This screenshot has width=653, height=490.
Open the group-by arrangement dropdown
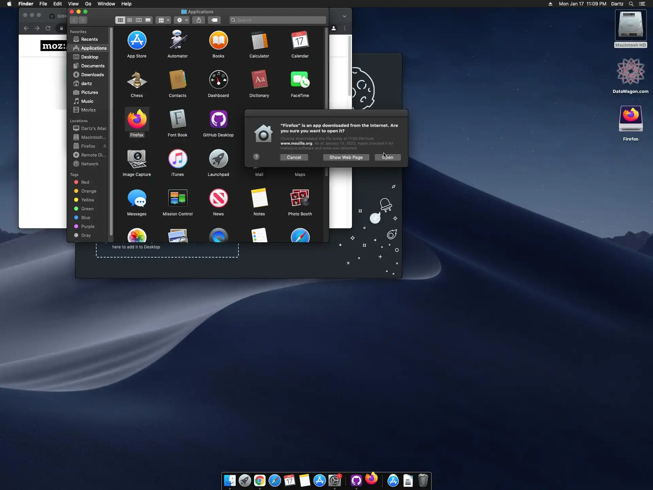[x=164, y=20]
